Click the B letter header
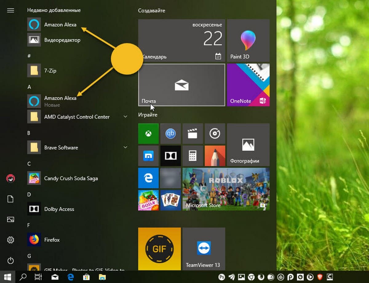 point(29,133)
